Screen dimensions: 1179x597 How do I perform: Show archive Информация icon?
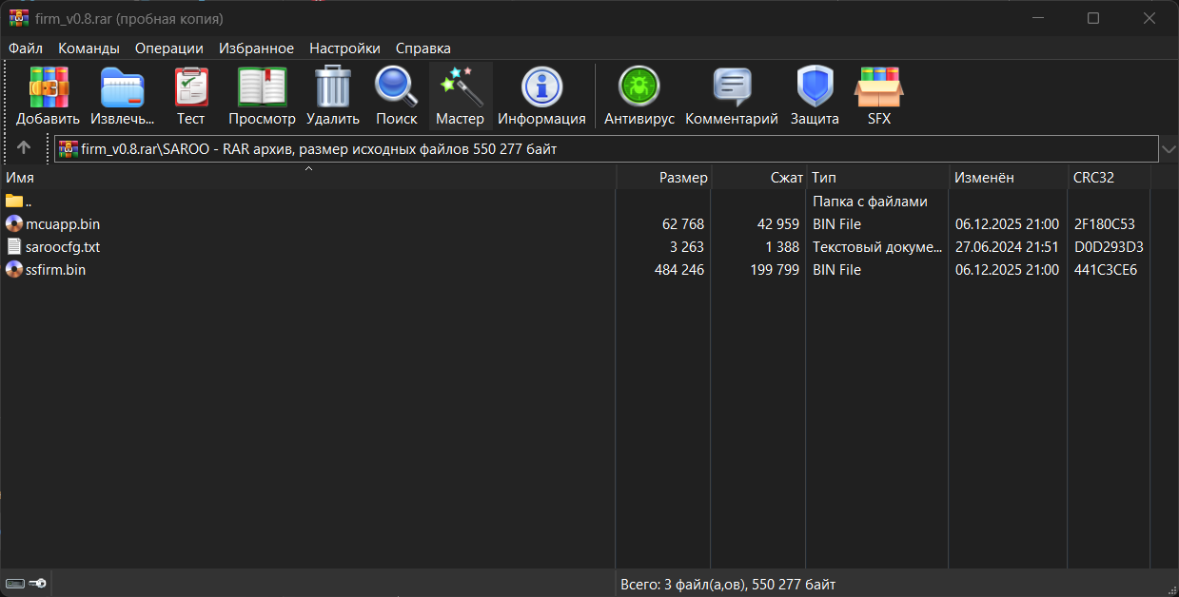tap(541, 88)
